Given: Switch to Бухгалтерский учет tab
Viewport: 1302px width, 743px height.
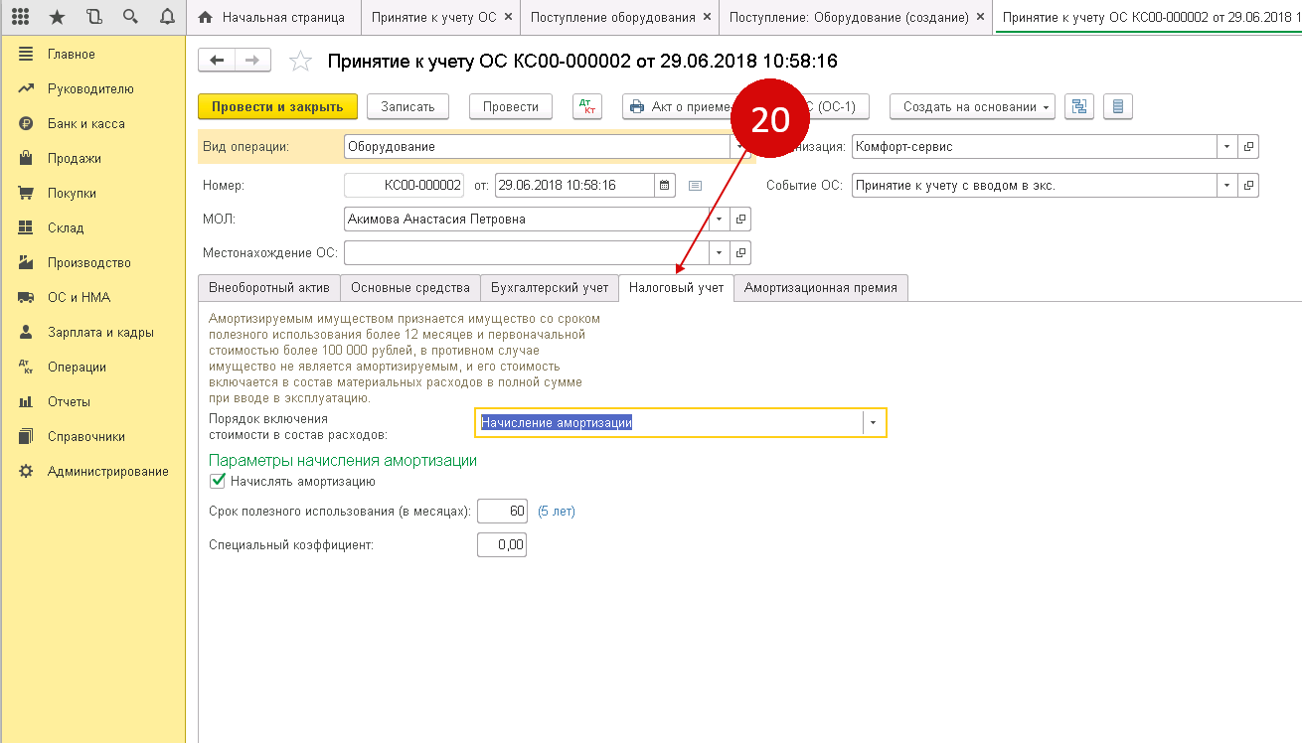Looking at the screenshot, I should coord(549,288).
